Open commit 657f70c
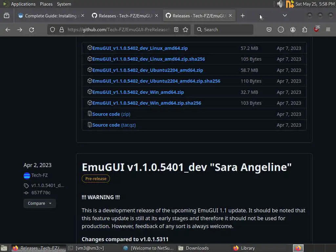The height and width of the screenshot is (252, 336). tap(41, 193)
